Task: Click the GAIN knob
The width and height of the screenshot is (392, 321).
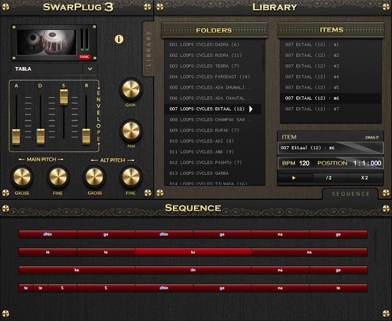Action: coord(131,89)
